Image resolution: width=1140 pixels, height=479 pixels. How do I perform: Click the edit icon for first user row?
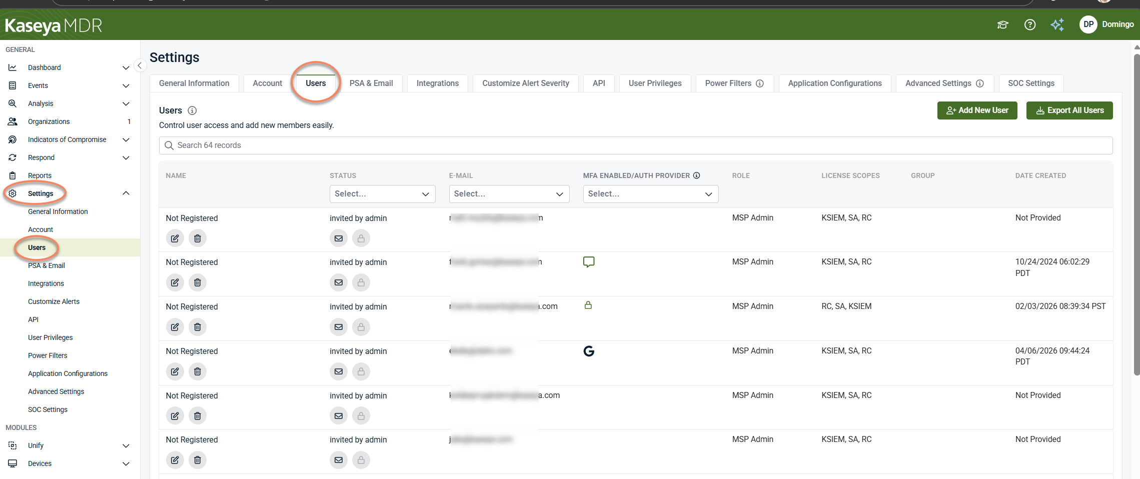tap(175, 238)
